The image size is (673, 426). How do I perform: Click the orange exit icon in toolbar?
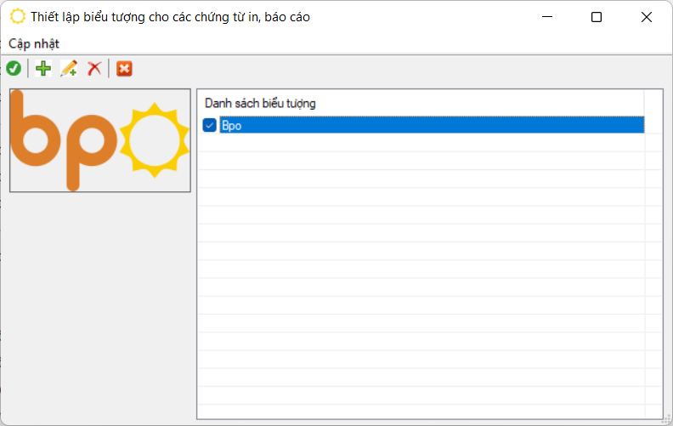coord(124,69)
